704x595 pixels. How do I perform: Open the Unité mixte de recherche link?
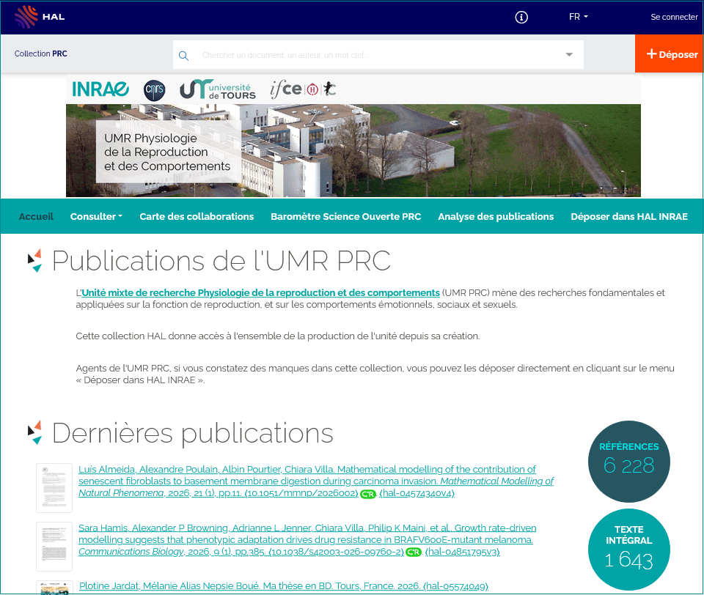pyautogui.click(x=260, y=292)
